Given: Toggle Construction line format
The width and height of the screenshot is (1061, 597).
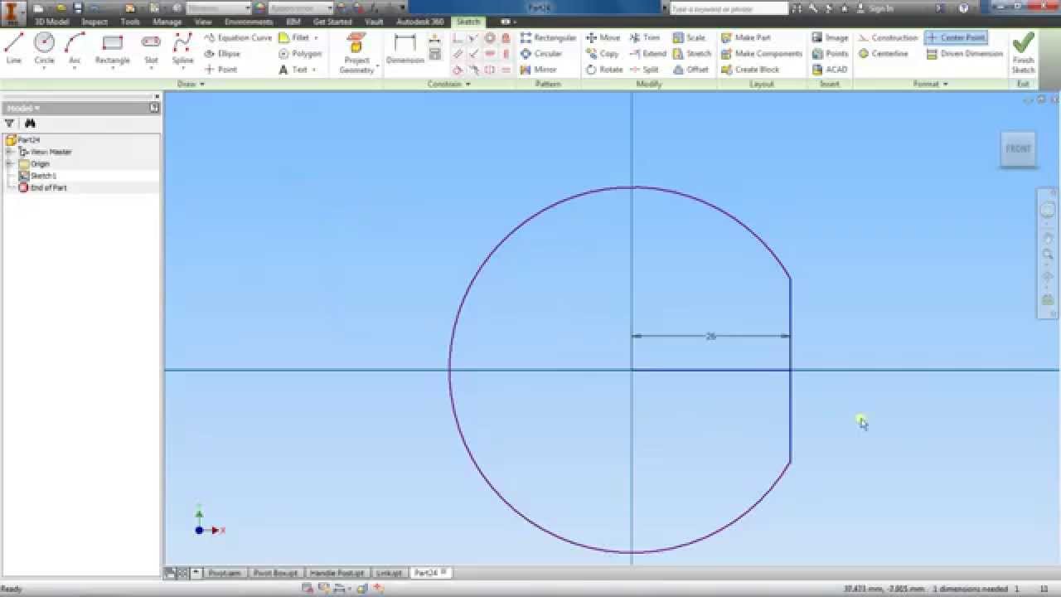Looking at the screenshot, I should point(888,37).
